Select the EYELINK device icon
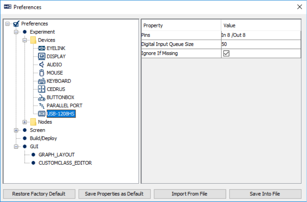307x202 pixels. [x=42, y=48]
